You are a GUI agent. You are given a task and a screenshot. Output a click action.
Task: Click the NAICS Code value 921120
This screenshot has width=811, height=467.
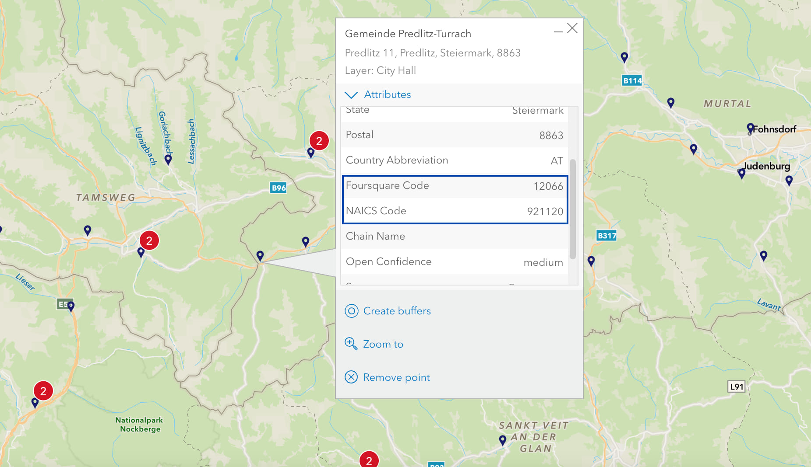pyautogui.click(x=545, y=212)
